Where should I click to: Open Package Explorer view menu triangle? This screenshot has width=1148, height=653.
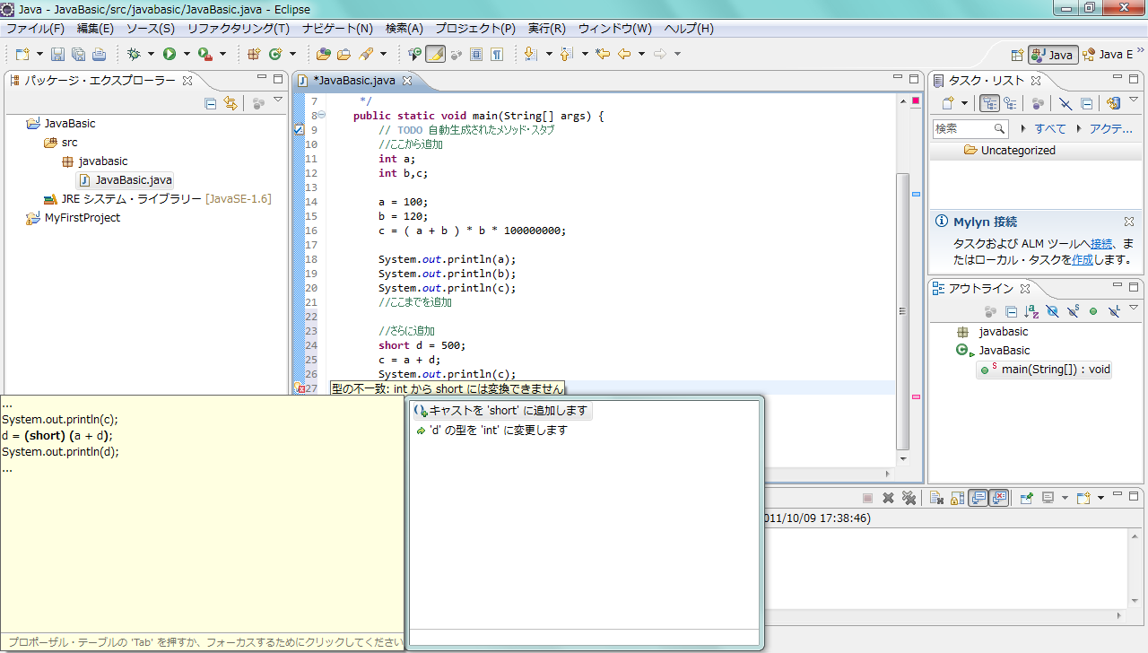[278, 100]
